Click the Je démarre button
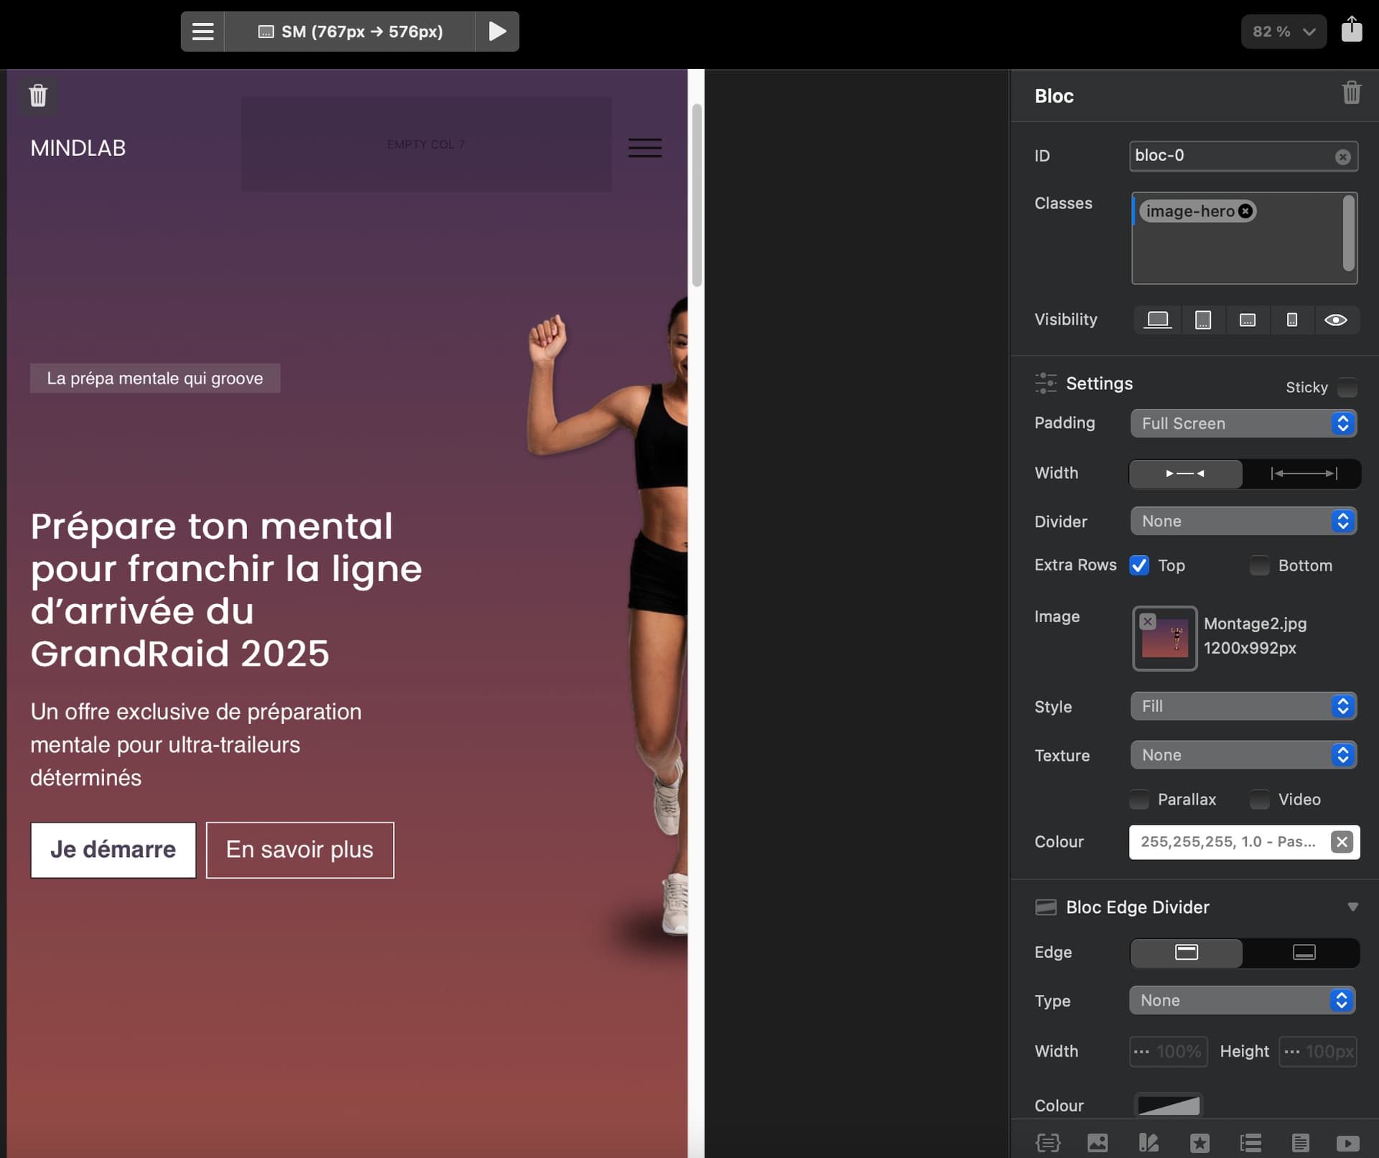 click(113, 850)
